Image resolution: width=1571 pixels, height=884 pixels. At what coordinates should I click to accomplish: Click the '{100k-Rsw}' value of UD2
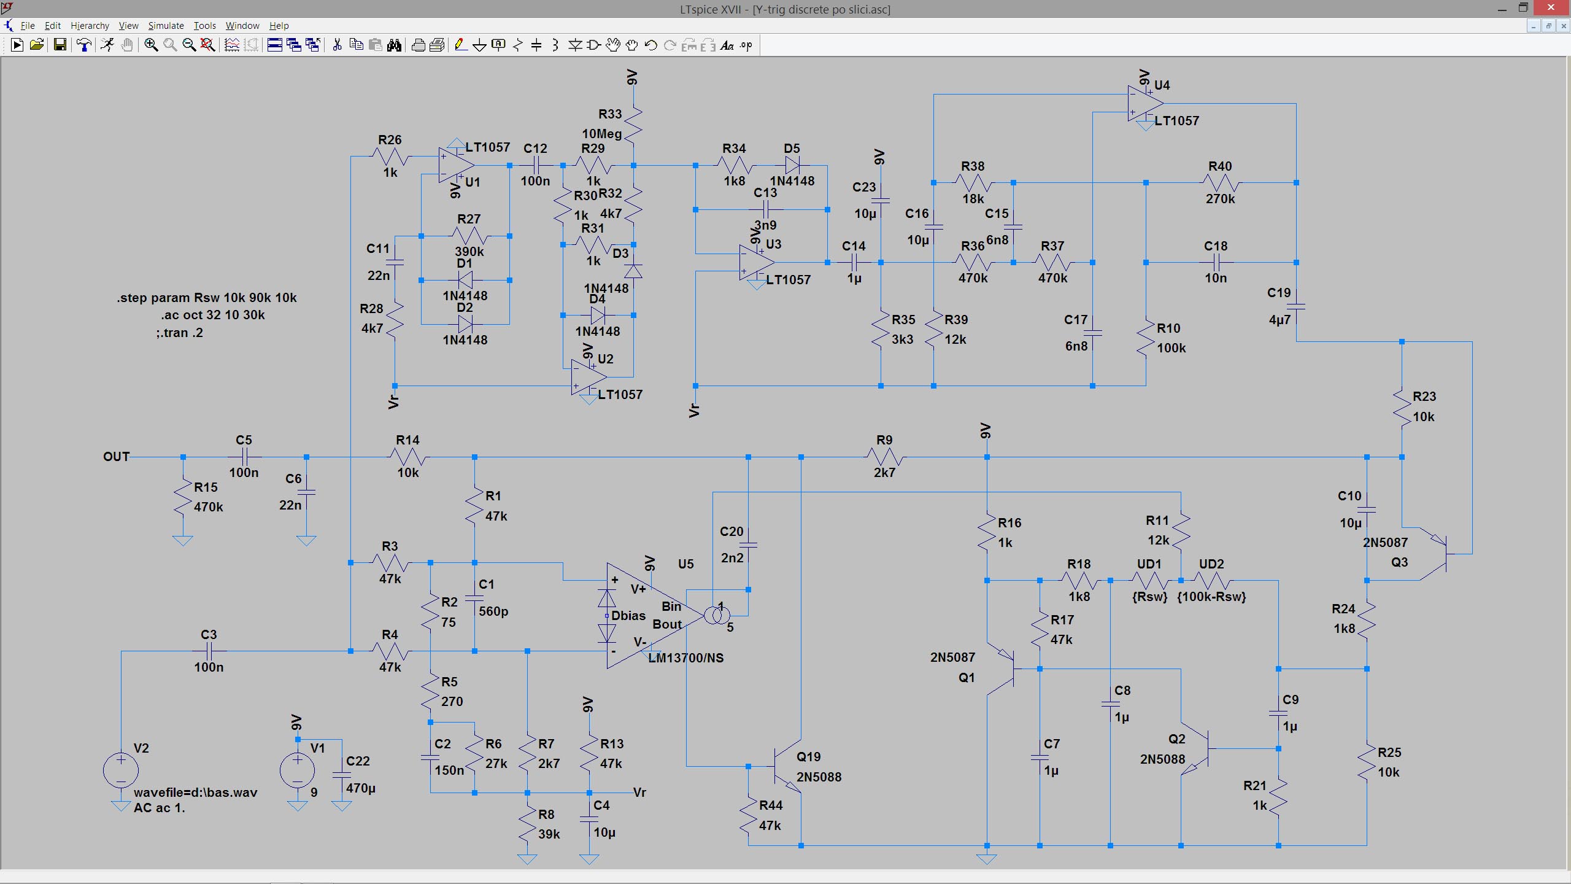1211,597
